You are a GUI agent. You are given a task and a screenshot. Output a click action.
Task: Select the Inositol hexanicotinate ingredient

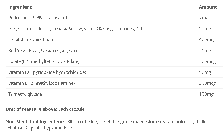(31, 40)
